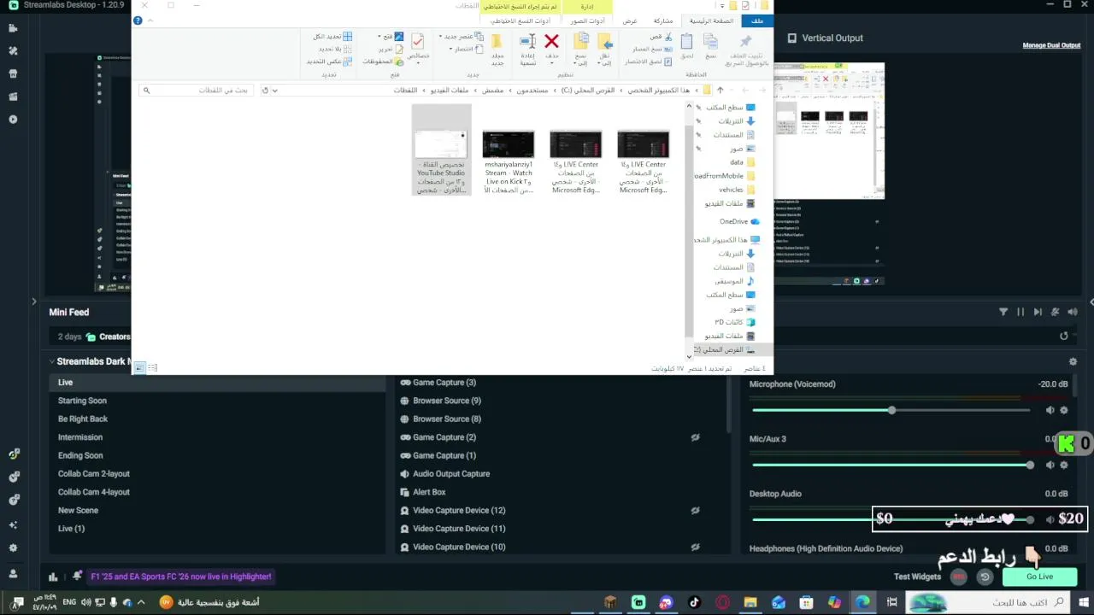Toggle visibility of Game Capture (2) source
The image size is (1094, 615).
(695, 437)
